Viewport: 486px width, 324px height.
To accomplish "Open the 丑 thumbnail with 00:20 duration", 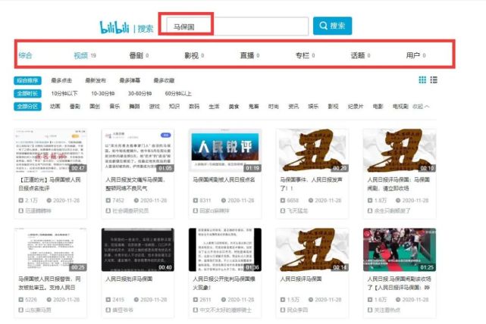I will [x=312, y=151].
